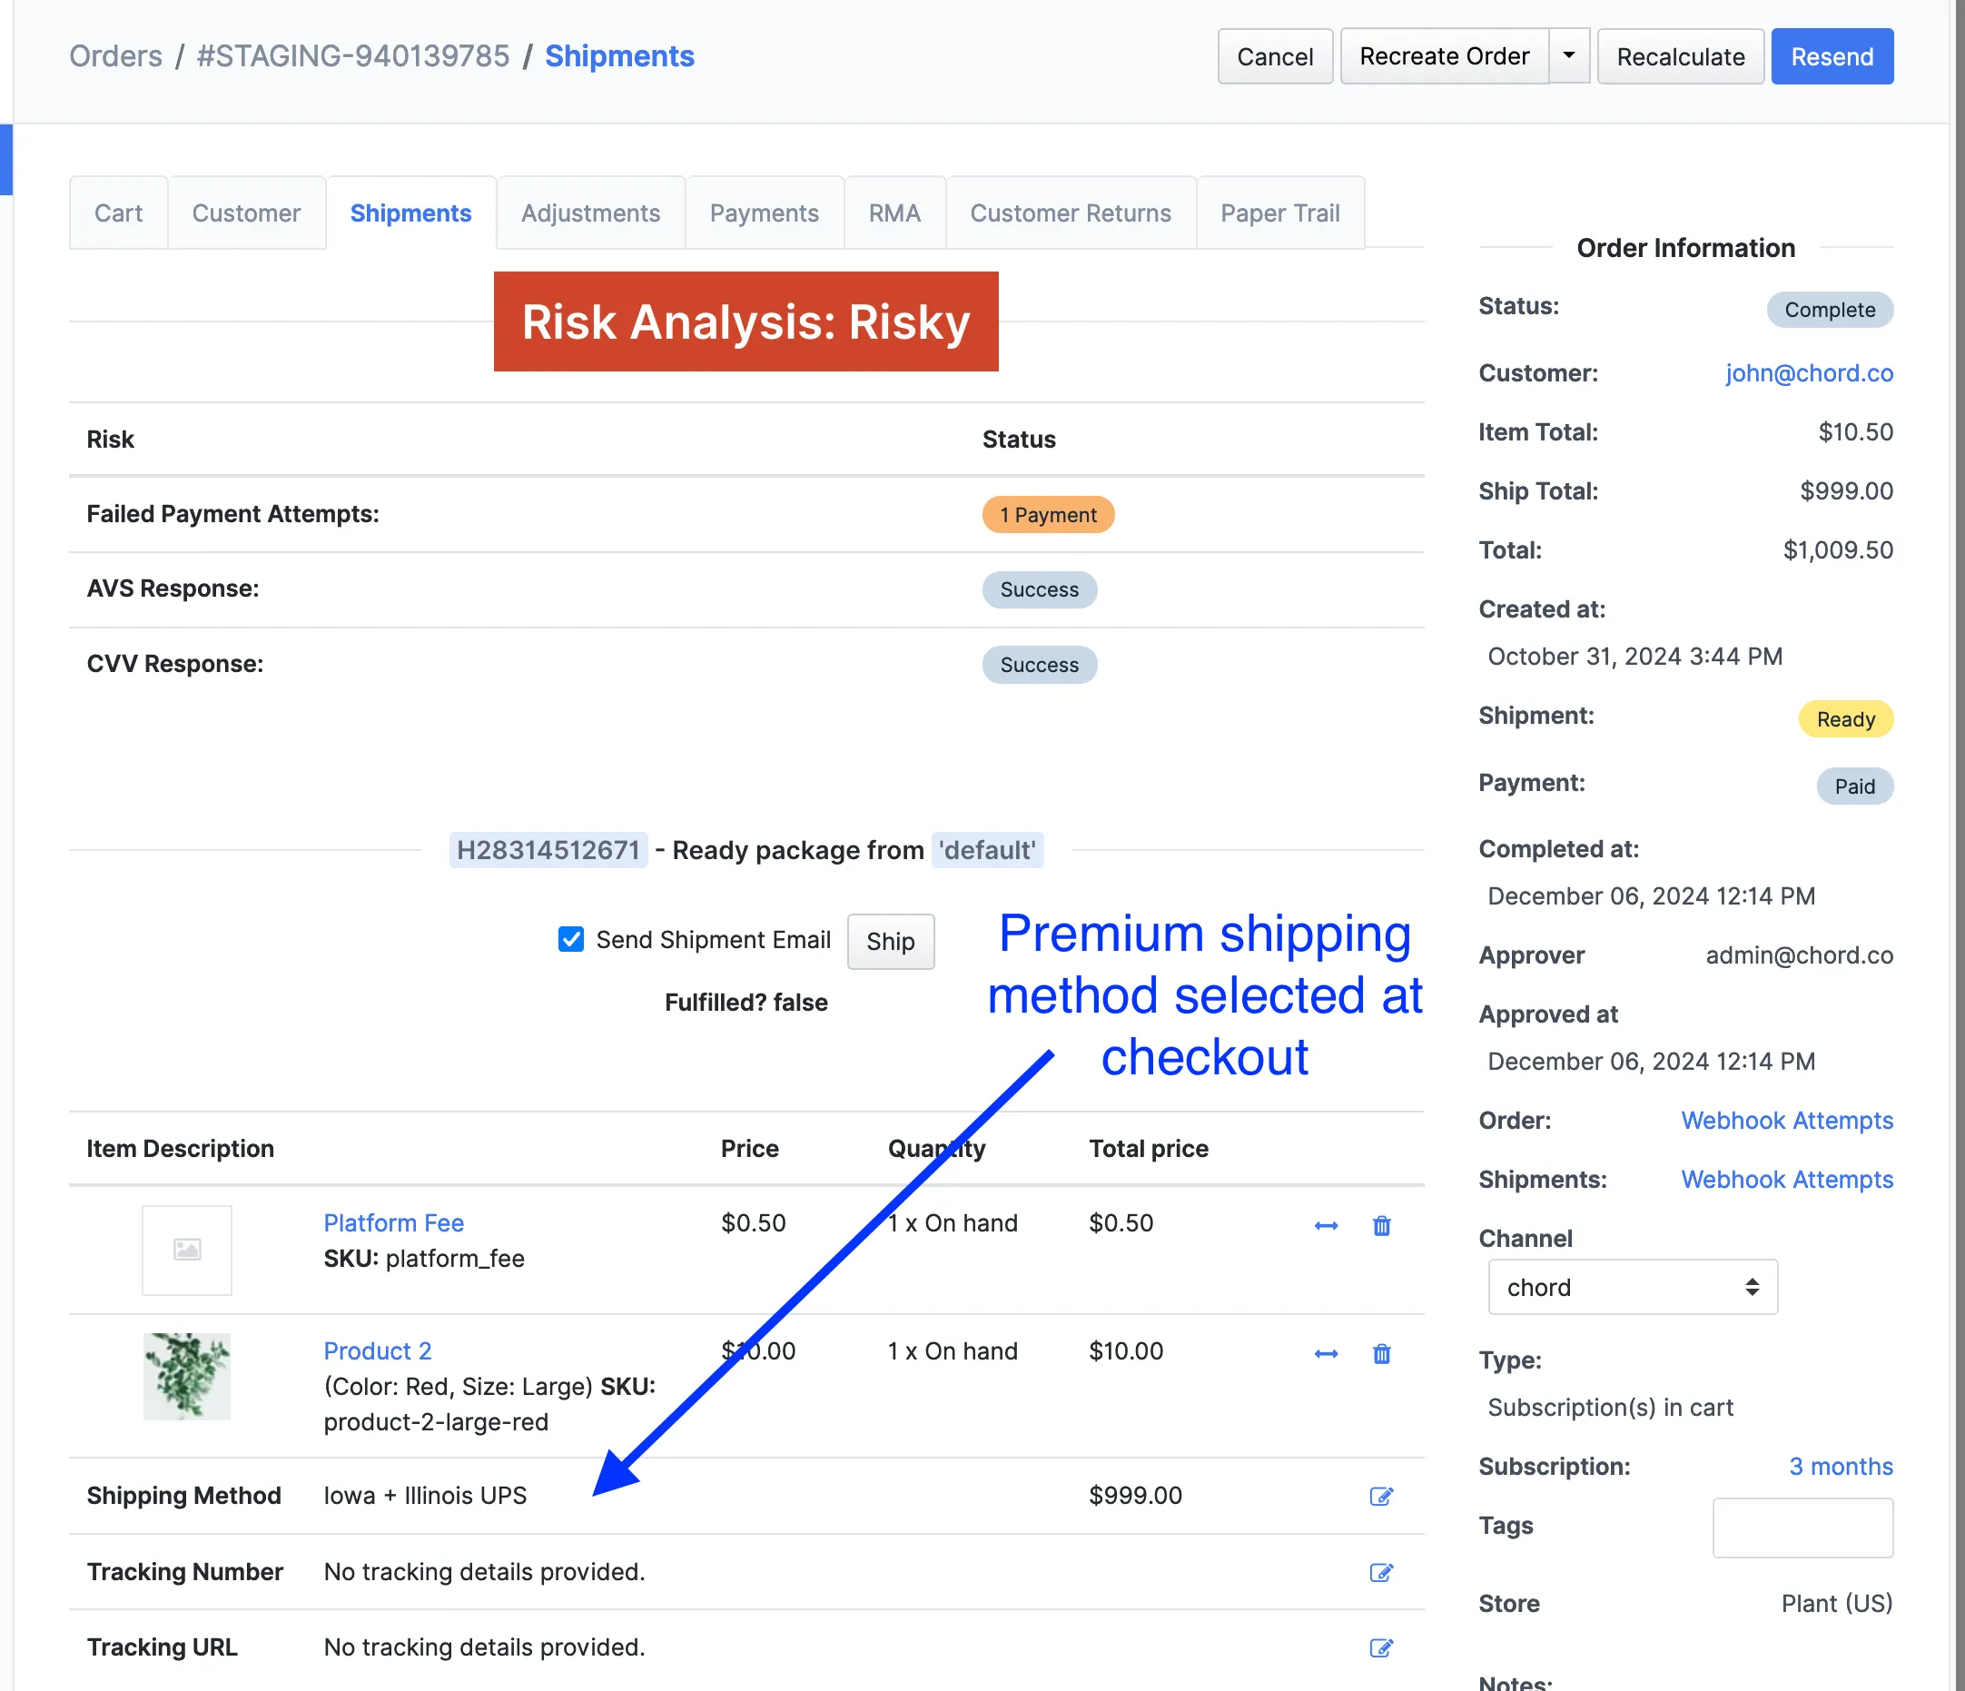
Task: Delete the Platform Fee line item
Action: click(x=1382, y=1225)
